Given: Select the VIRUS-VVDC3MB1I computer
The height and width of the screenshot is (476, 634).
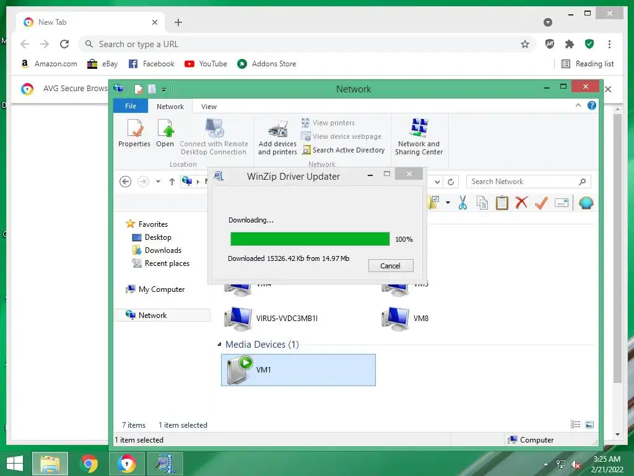Looking at the screenshot, I should (x=271, y=319).
